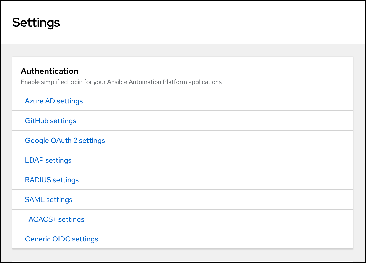Open Generic OIDC settings
Viewport: 366px width, 263px height.
[x=61, y=239]
